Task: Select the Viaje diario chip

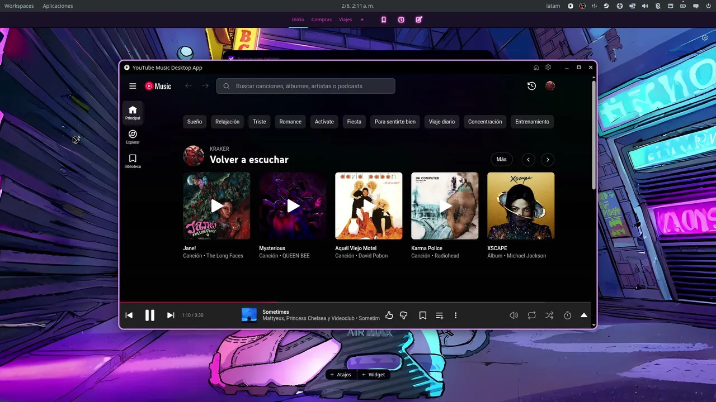Action: (442, 122)
